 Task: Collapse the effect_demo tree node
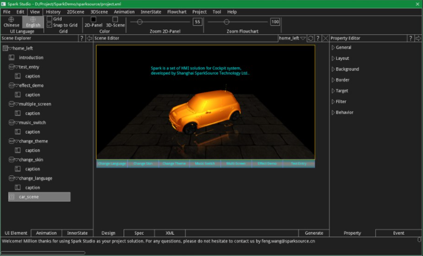(17, 85)
